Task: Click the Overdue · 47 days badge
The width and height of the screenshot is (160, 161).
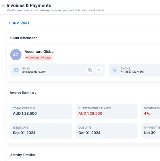Action: (38, 58)
